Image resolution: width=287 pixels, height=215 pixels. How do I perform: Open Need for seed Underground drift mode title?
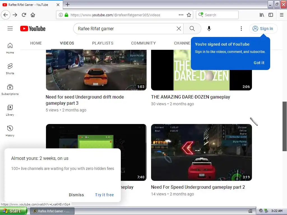point(85,100)
